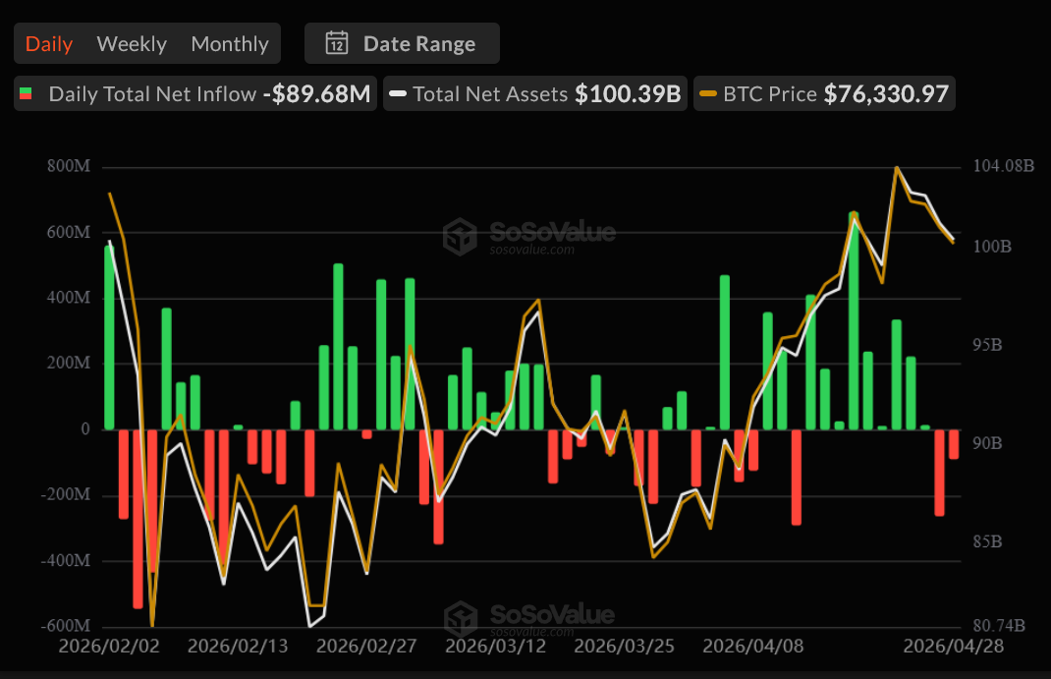1051x679 pixels.
Task: Switch to the Weekly view tab
Action: tap(132, 43)
